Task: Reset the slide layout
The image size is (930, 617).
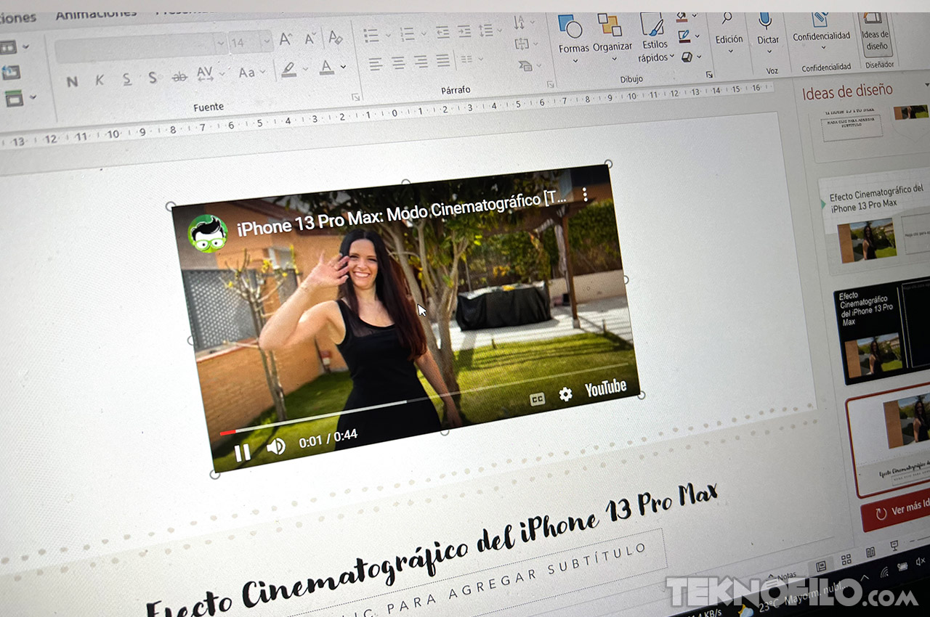Action: click(x=12, y=72)
